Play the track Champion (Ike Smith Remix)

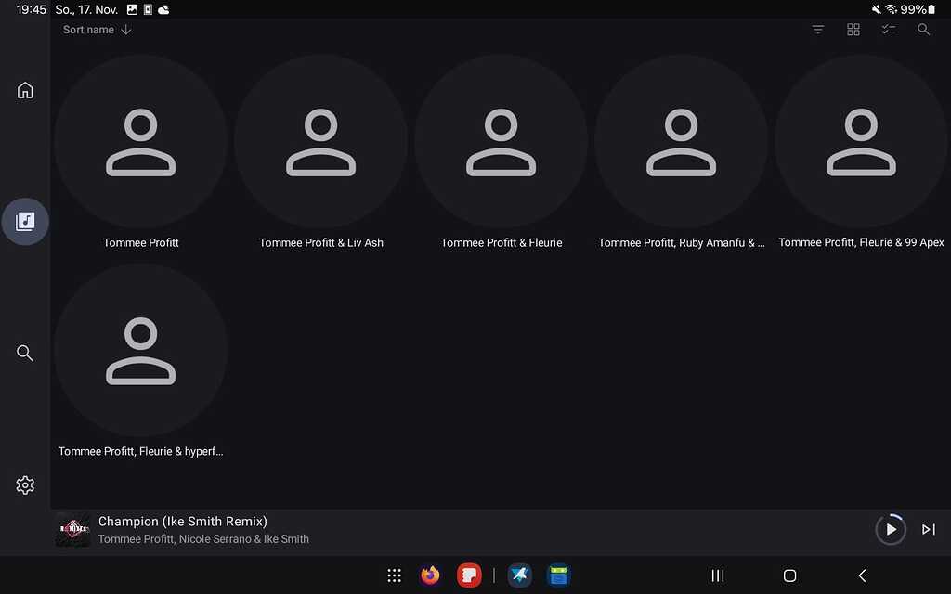click(x=891, y=529)
